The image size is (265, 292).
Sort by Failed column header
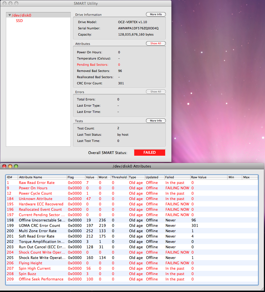177,177
